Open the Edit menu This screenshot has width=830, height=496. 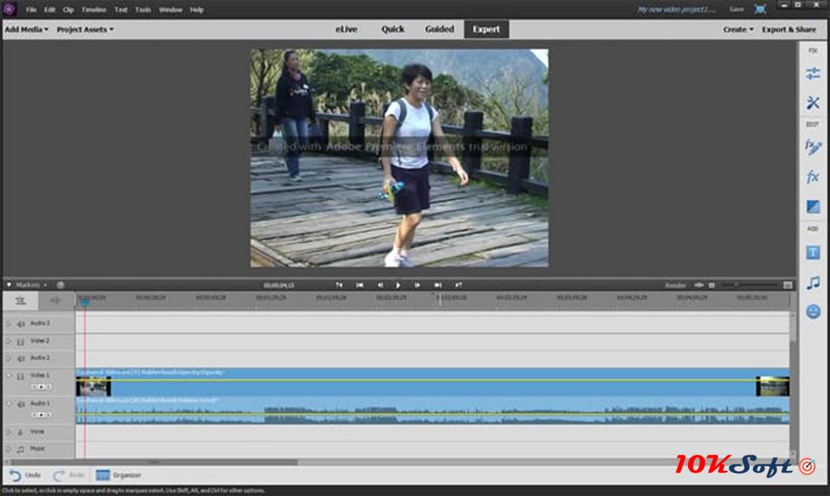point(50,9)
